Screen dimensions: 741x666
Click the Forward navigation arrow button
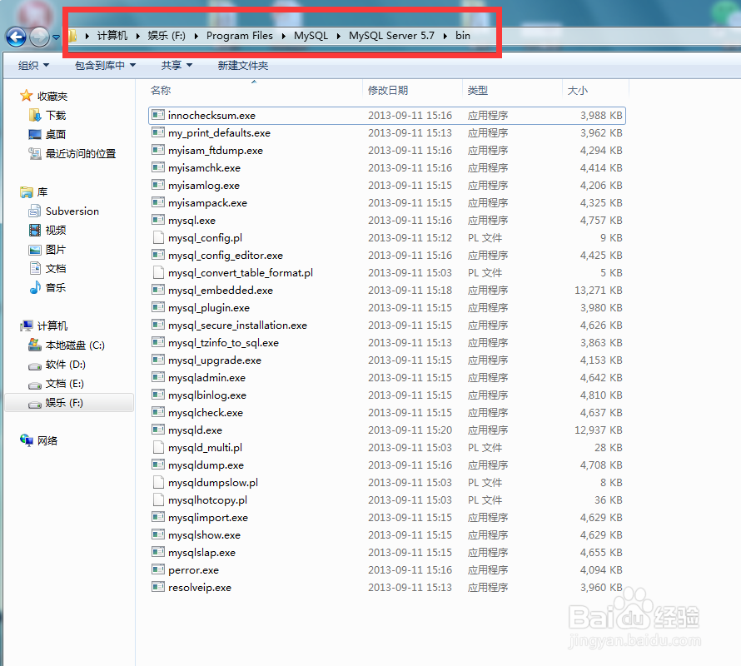coord(40,37)
